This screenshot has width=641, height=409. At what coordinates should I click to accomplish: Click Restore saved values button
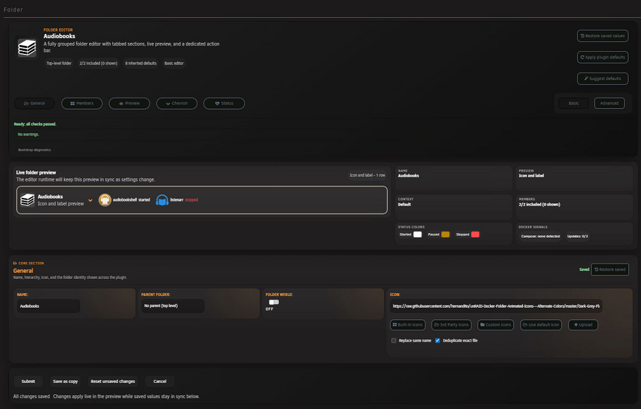click(603, 36)
